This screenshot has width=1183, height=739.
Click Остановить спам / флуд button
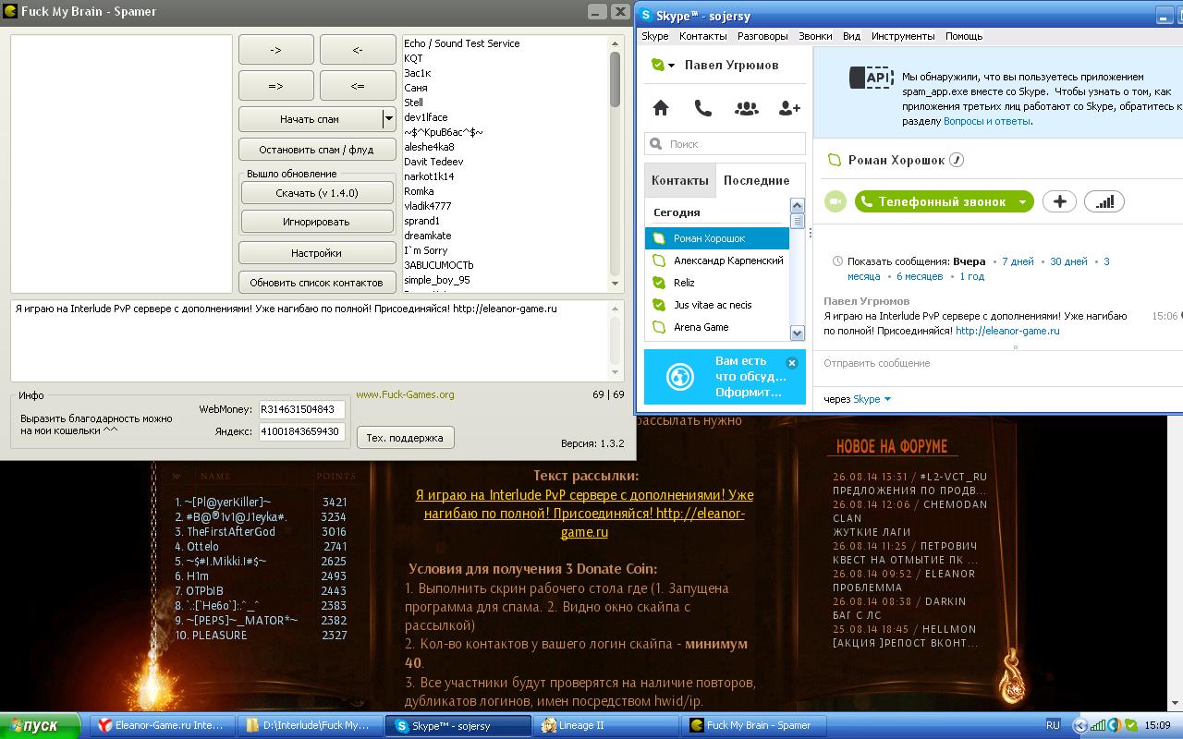click(316, 150)
